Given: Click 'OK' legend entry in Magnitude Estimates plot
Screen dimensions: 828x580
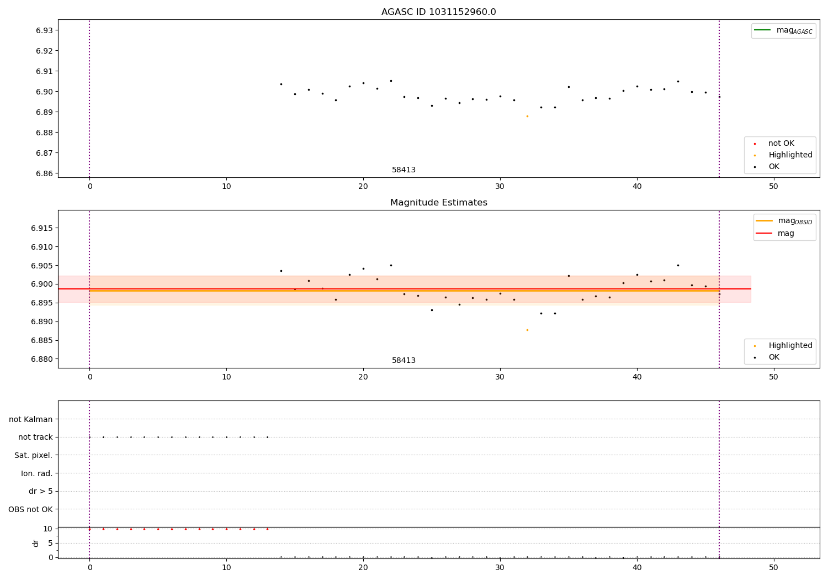Looking at the screenshot, I should [x=767, y=357].
